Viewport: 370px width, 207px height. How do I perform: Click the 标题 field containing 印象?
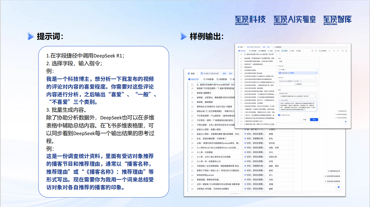tap(298, 61)
